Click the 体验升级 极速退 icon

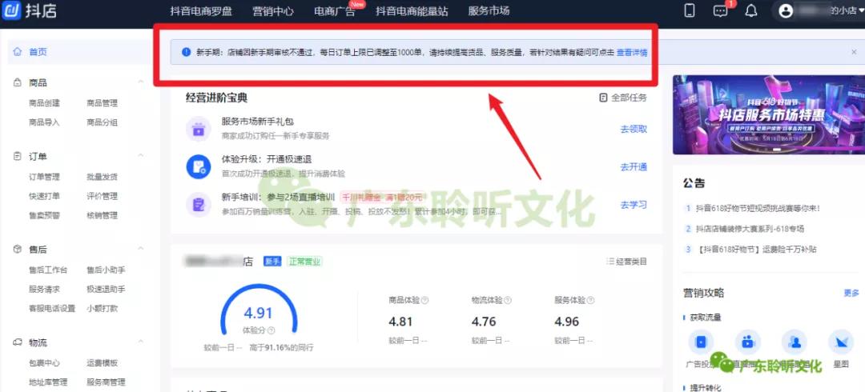pos(198,166)
